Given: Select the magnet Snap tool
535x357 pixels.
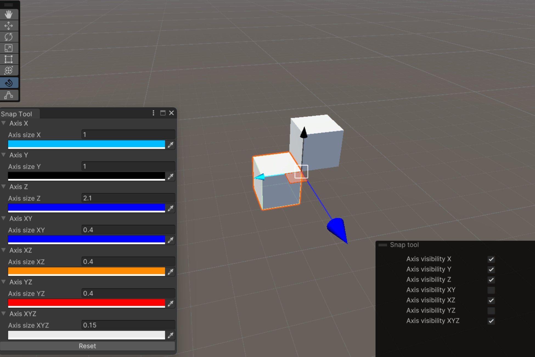Looking at the screenshot, I should 9,82.
